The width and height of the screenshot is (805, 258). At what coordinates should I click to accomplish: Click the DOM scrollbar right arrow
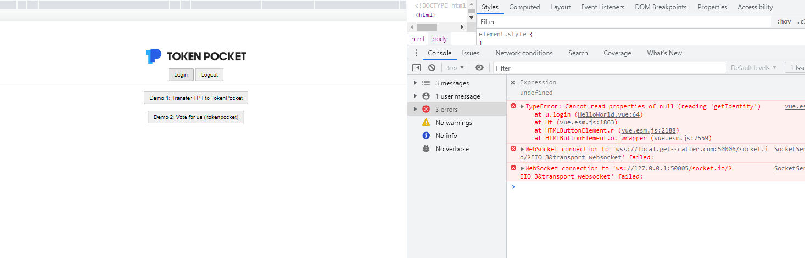tap(462, 27)
